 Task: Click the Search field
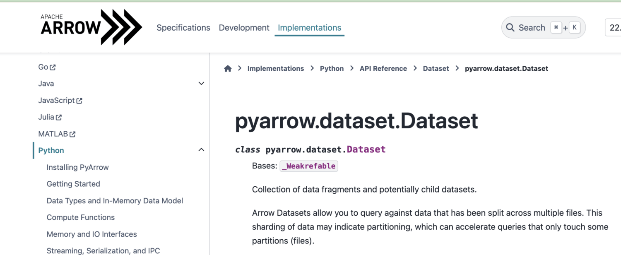pyautogui.click(x=543, y=28)
